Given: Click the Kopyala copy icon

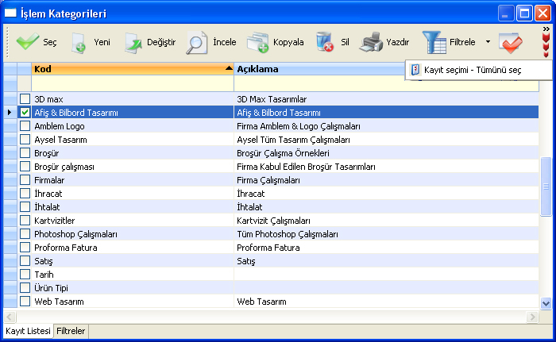Looking at the screenshot, I should click(x=258, y=42).
